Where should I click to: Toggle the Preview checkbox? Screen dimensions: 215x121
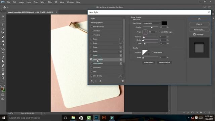click(195, 34)
